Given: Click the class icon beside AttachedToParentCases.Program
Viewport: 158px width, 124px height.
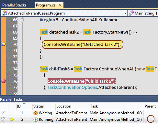Looking at the screenshot, I should [5, 13].
